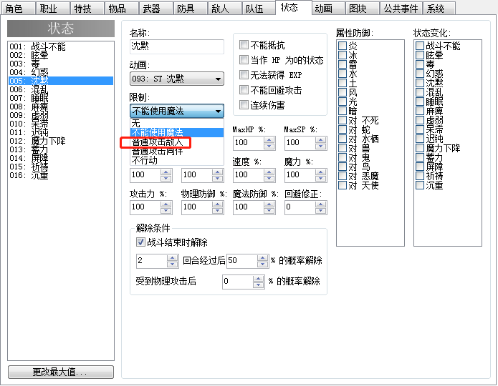Click the 速度 % stepper arrows
Viewport: 498px width, 386px height.
[x=269, y=175]
